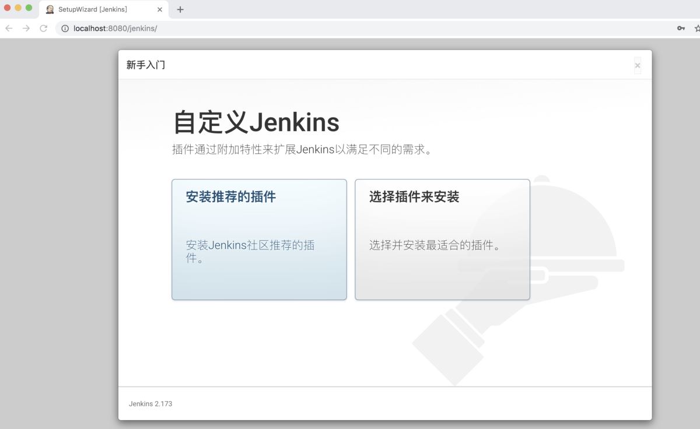Click the 自定义Jenkins heading
The image size is (700, 429).
pyautogui.click(x=256, y=122)
